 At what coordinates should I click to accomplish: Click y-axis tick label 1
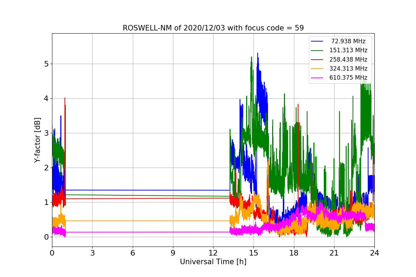click(46, 202)
